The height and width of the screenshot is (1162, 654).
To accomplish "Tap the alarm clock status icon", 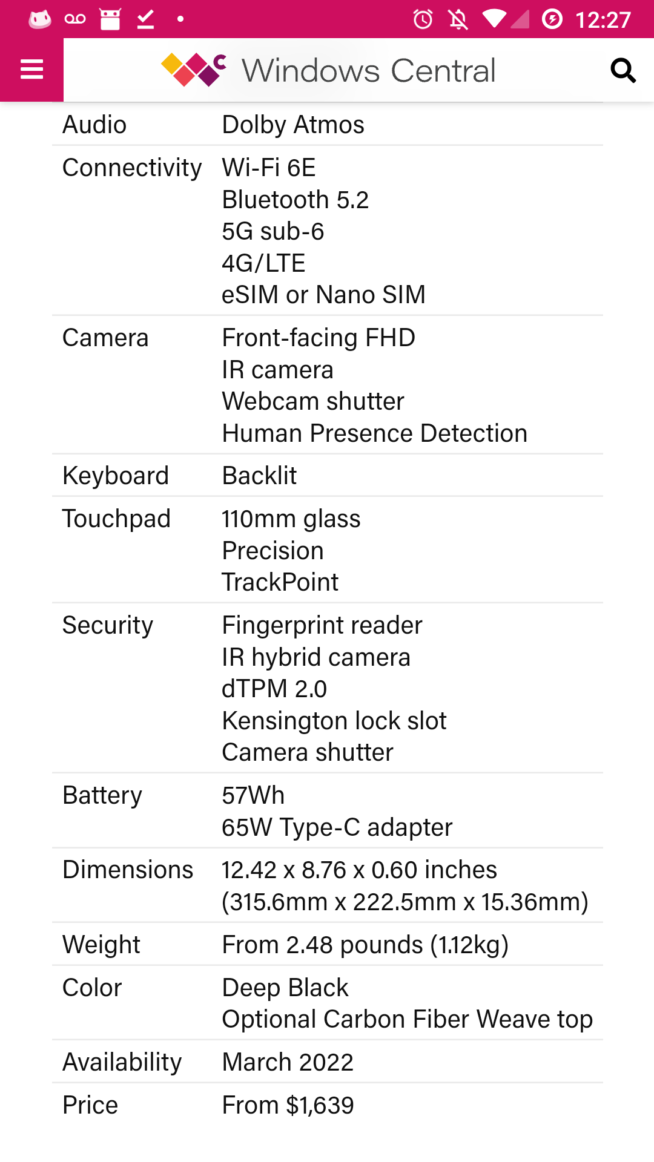I will pyautogui.click(x=423, y=19).
